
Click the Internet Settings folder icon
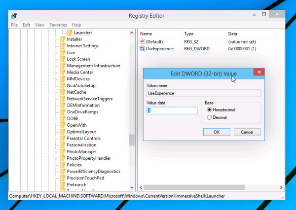[62, 46]
